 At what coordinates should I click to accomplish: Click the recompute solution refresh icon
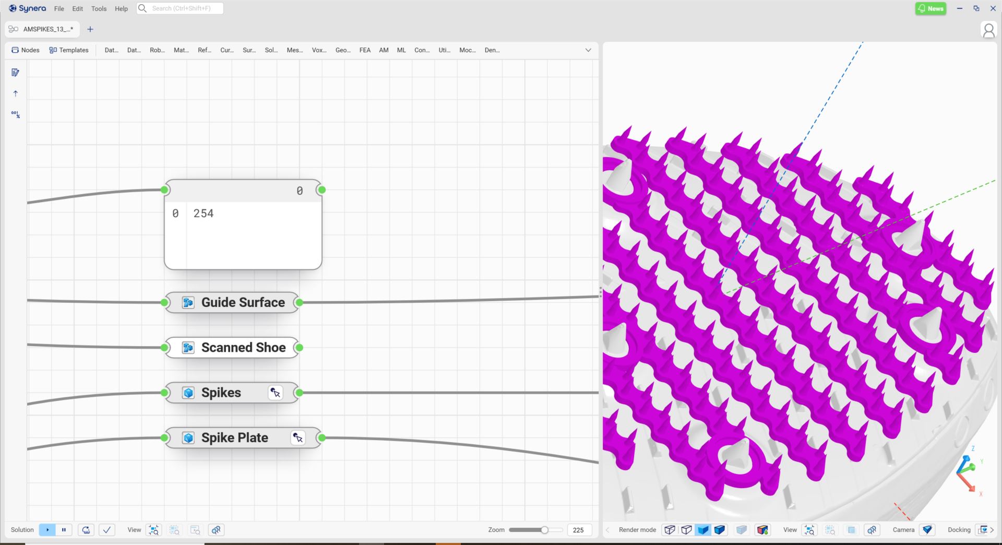[86, 530]
